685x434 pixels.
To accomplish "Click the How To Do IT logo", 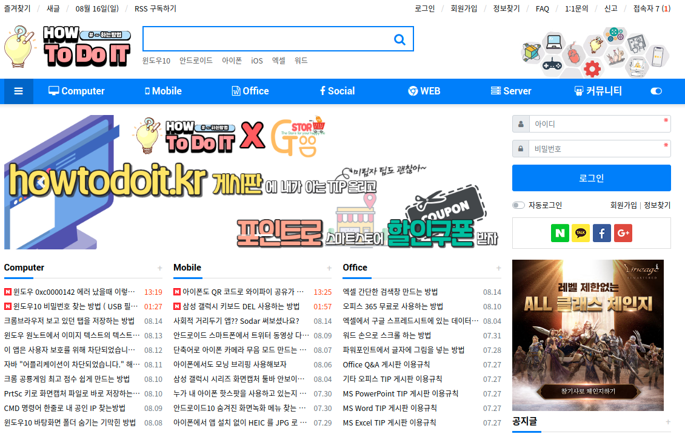I will 68,47.
